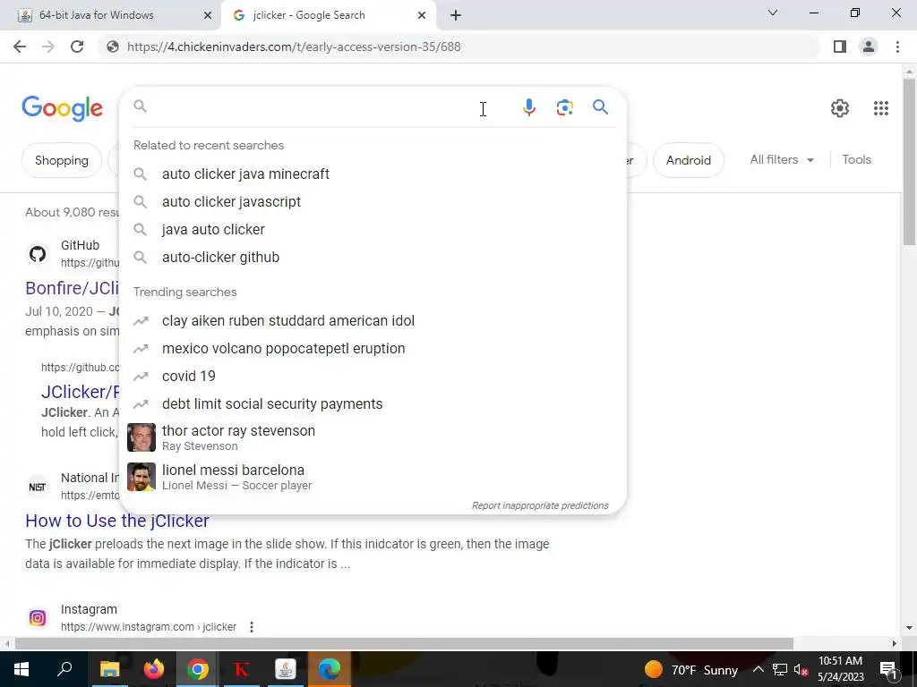
Task: Open Bonfire/JClicker GitHub result
Action: pos(73,288)
